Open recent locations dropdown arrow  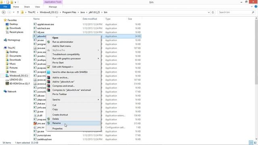pos(14,12)
